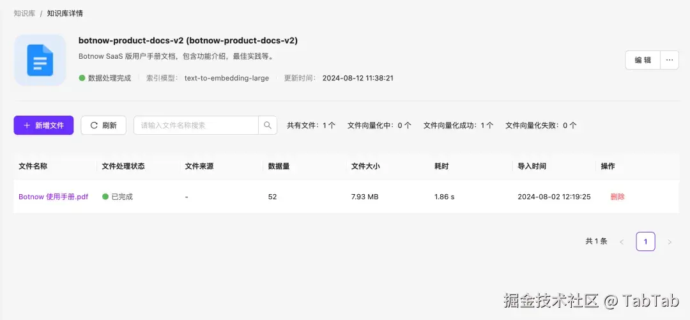This screenshot has height=320, width=690.
Task: Click the 编辑 button
Action: (643, 60)
